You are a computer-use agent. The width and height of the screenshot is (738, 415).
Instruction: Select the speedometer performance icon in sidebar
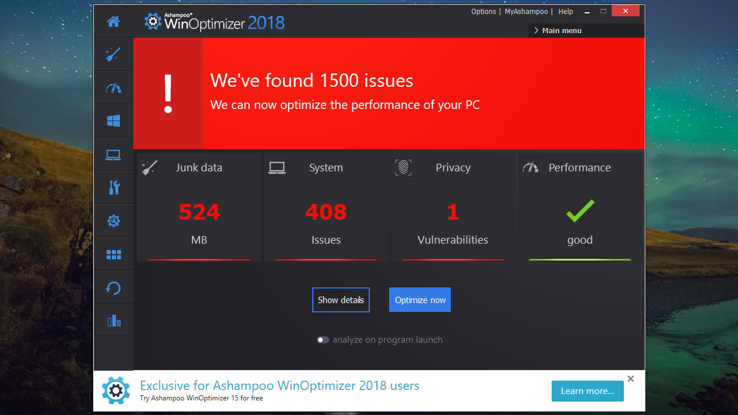pyautogui.click(x=114, y=88)
